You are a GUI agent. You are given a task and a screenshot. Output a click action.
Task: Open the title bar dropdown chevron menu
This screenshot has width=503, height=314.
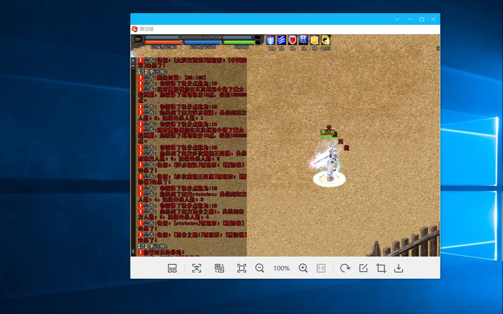(397, 19)
